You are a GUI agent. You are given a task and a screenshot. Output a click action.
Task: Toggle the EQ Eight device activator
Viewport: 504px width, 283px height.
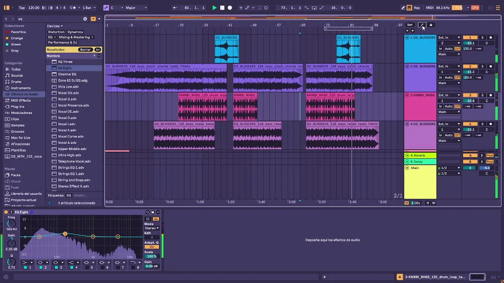click(6, 212)
